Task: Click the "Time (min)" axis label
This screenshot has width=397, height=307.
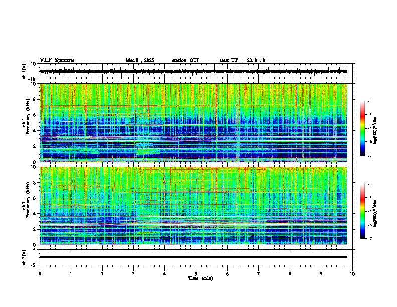Action: (x=201, y=278)
